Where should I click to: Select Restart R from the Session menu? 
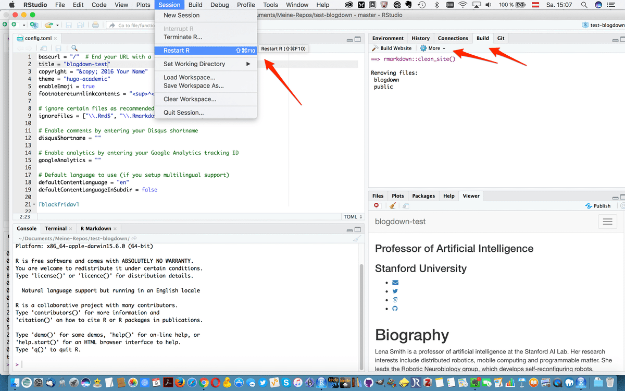click(x=177, y=50)
